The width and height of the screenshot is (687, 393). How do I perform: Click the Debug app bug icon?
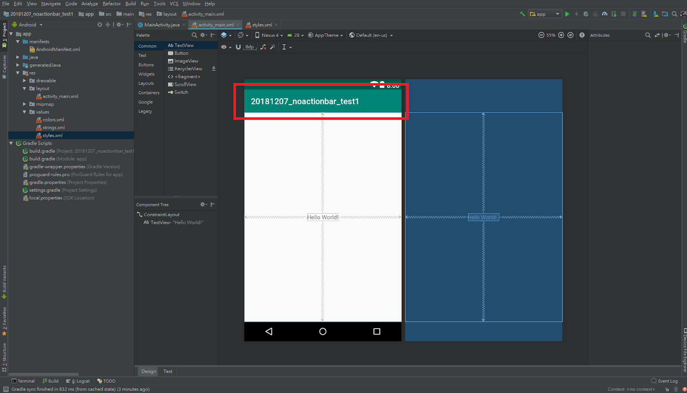coord(586,14)
